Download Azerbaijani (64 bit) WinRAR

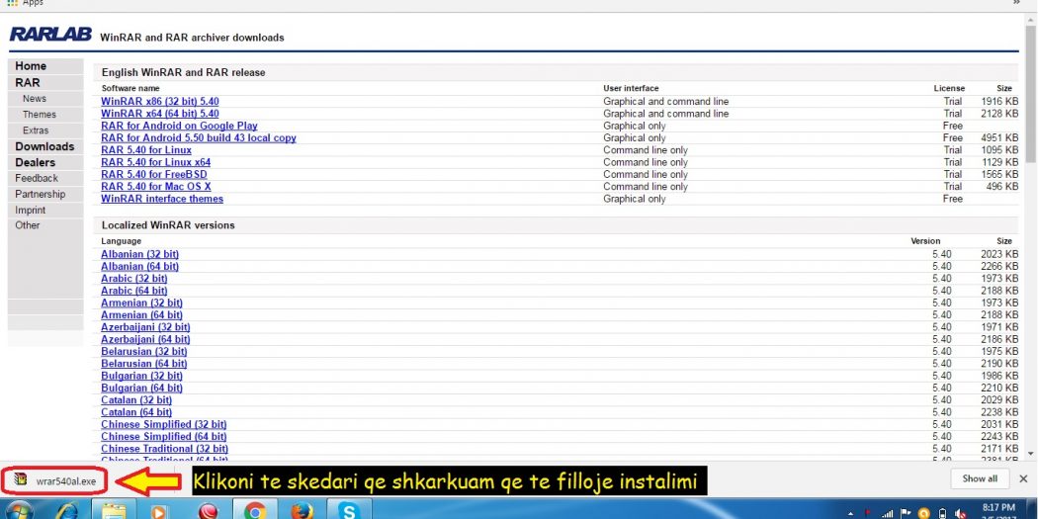pos(145,340)
